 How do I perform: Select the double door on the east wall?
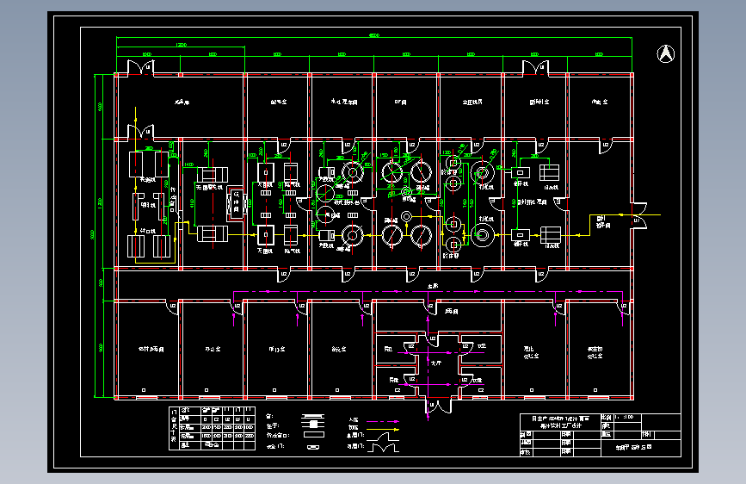[x=640, y=215]
